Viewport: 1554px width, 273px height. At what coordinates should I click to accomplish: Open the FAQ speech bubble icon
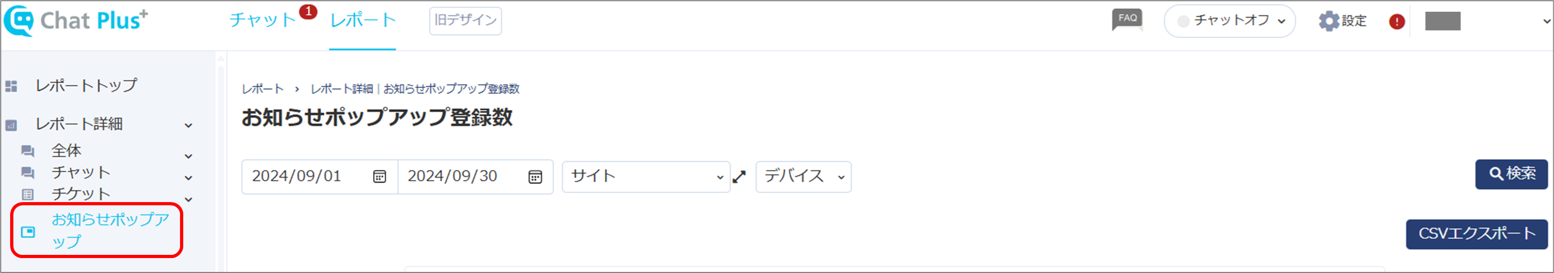coord(1127,20)
